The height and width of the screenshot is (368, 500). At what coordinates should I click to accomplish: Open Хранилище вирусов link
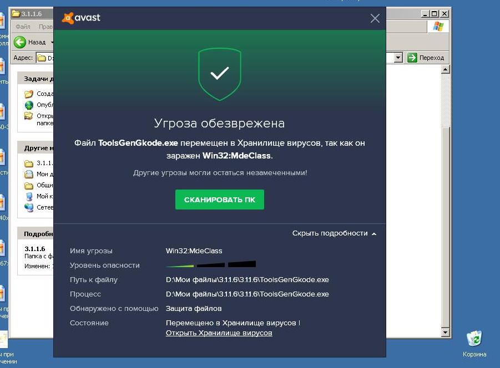coord(219,333)
